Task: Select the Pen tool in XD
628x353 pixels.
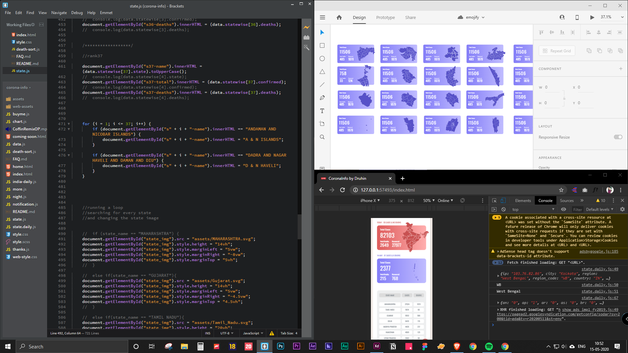Action: (322, 98)
